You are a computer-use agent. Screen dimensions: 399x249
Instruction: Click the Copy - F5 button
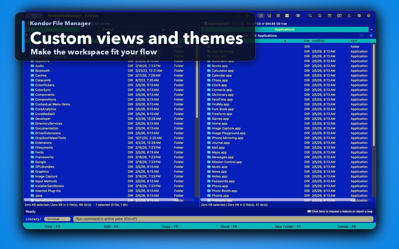pos(170,227)
